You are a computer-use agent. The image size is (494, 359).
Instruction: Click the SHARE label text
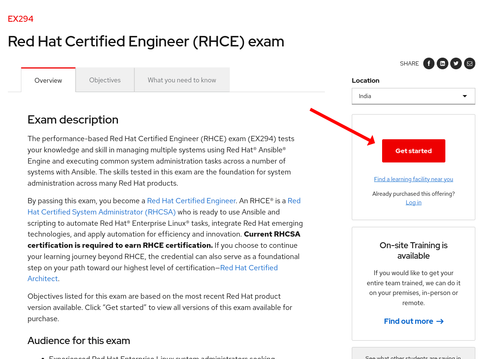(x=409, y=63)
